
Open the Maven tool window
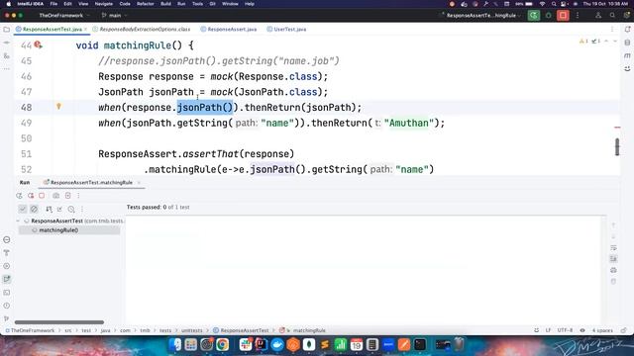[x=627, y=55]
